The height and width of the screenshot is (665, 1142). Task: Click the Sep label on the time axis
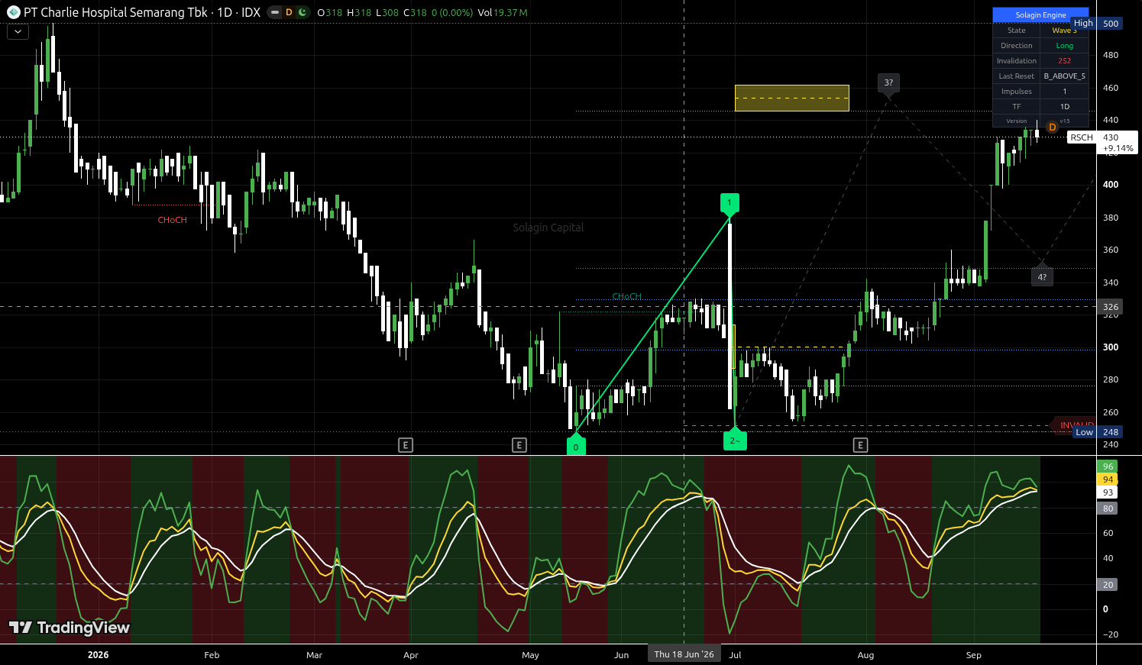pos(973,655)
